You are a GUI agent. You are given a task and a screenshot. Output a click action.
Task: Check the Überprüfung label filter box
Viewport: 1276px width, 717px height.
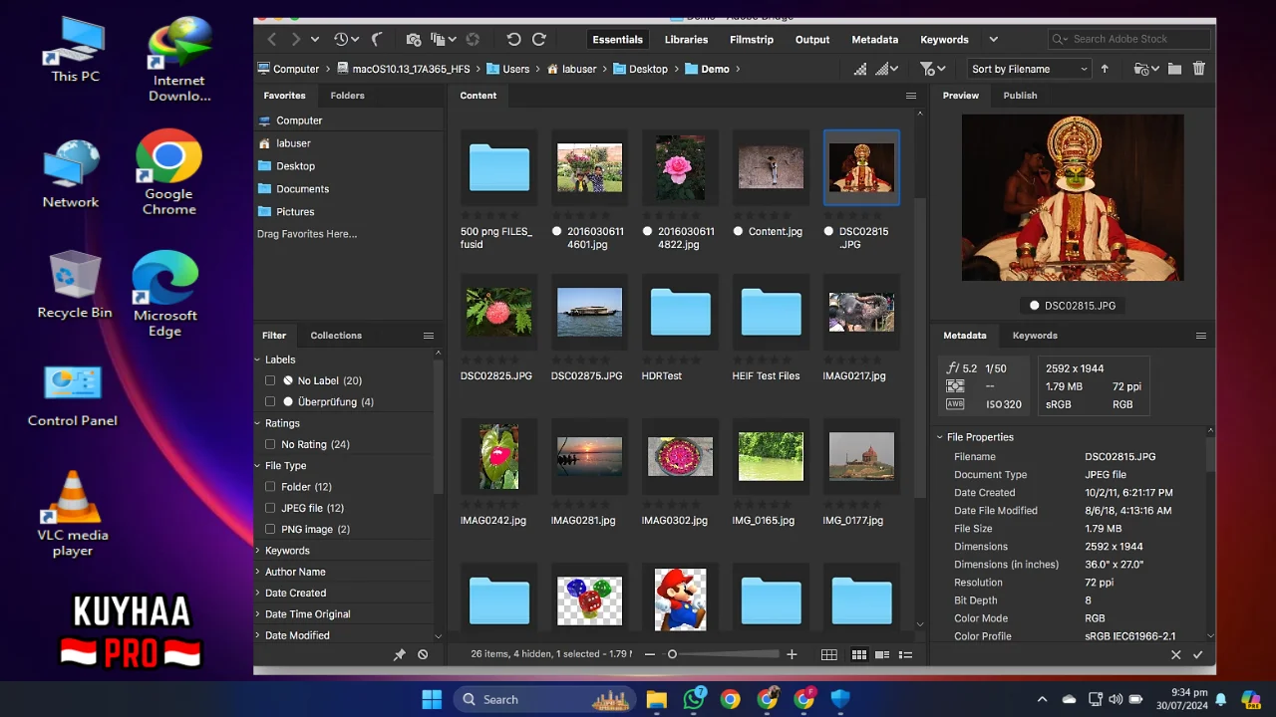pyautogui.click(x=270, y=401)
